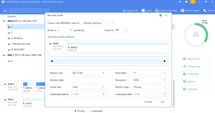Click Change Label in the right panel
215x113 pixels.
[196, 66]
